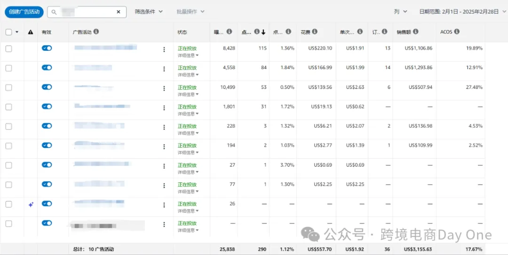Screen dimensions: 508x255
Task: Click the sparkle recommendation icon in the 26 impressions row
Action: tap(31, 205)
